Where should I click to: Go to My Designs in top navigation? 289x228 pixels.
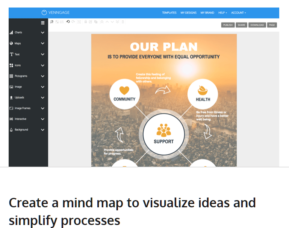[188, 13]
